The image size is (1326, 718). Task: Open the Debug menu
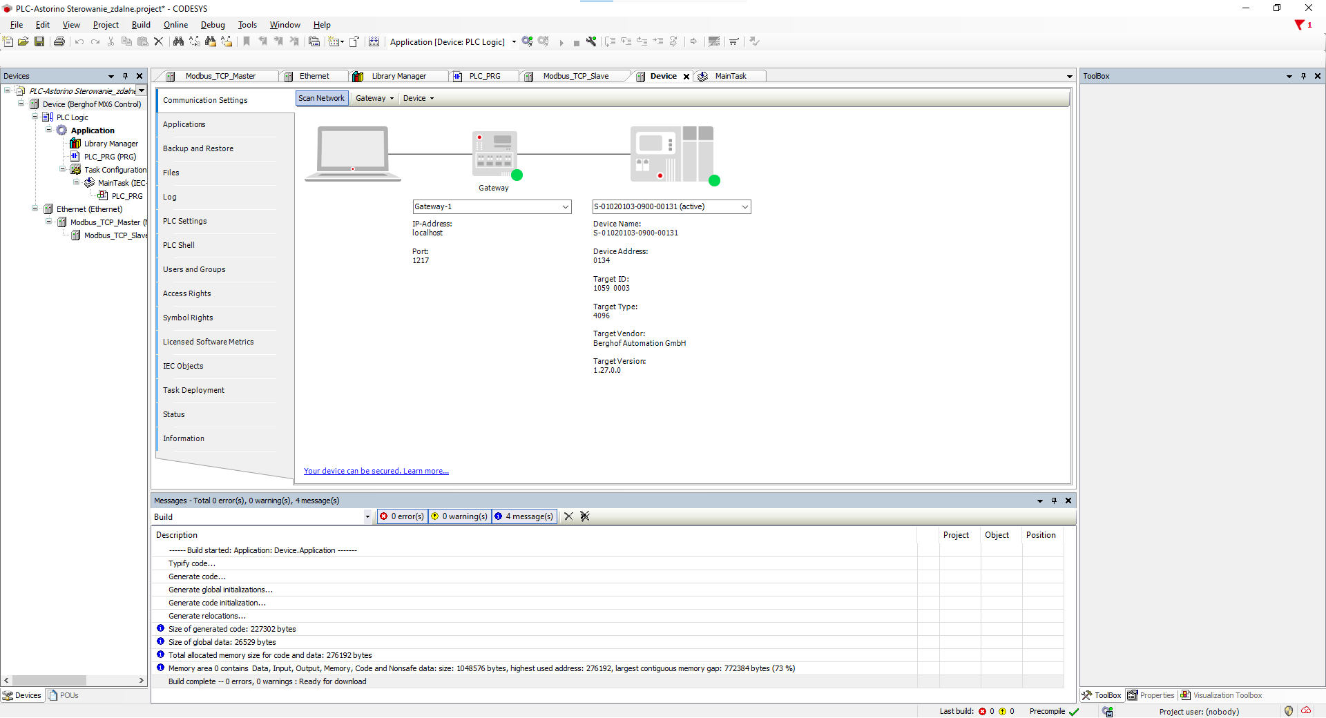pos(213,25)
